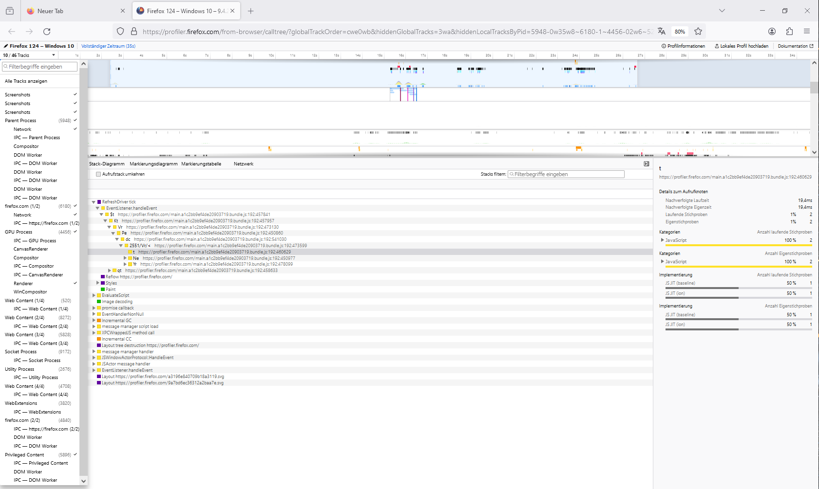Reload the page with the refresh icon
This screenshot has width=819, height=489.
tap(47, 31)
